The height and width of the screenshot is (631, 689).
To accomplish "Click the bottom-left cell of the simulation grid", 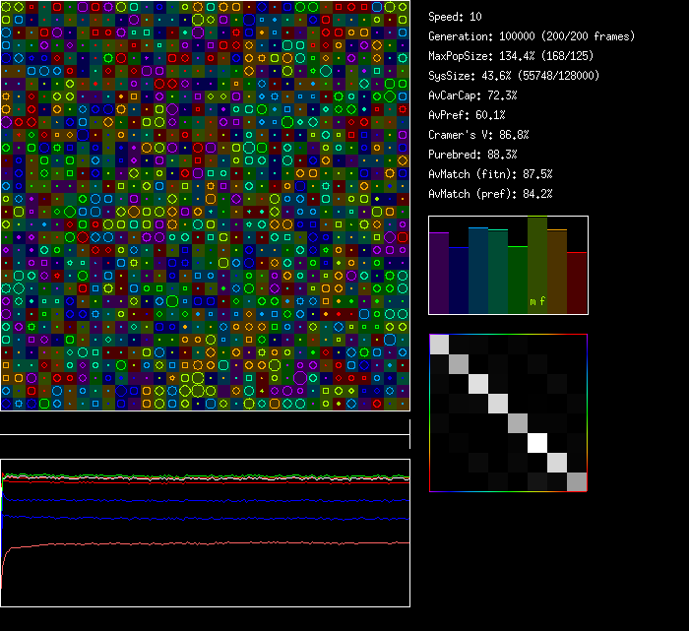I will click(x=6, y=404).
